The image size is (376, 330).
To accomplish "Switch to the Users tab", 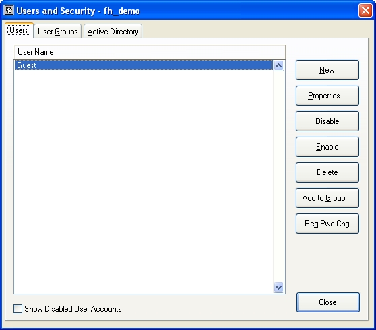I will click(x=19, y=30).
